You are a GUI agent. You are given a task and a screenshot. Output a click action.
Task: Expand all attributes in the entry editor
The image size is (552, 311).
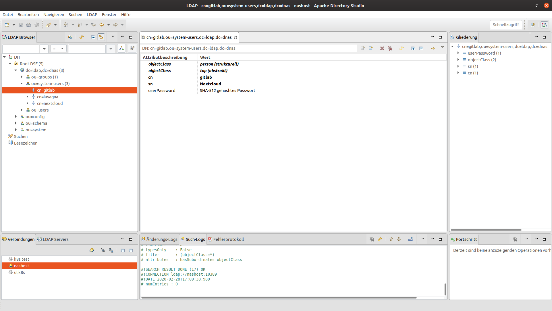tap(413, 48)
